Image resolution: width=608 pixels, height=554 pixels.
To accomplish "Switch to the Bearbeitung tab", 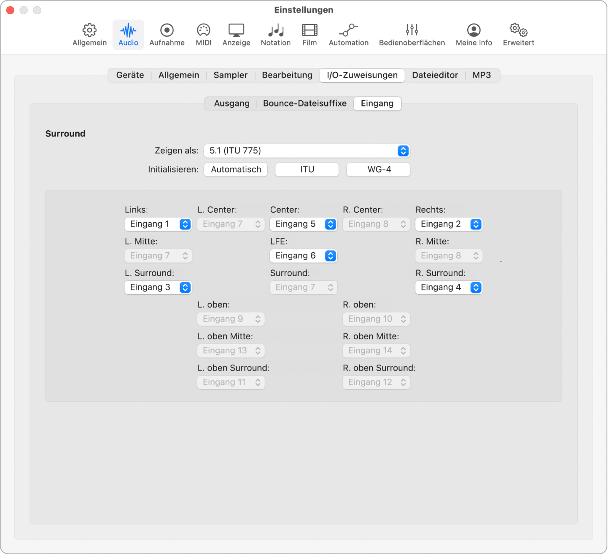I will pos(287,75).
